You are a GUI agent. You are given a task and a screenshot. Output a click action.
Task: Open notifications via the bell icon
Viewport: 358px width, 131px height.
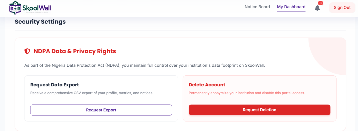pyautogui.click(x=317, y=8)
